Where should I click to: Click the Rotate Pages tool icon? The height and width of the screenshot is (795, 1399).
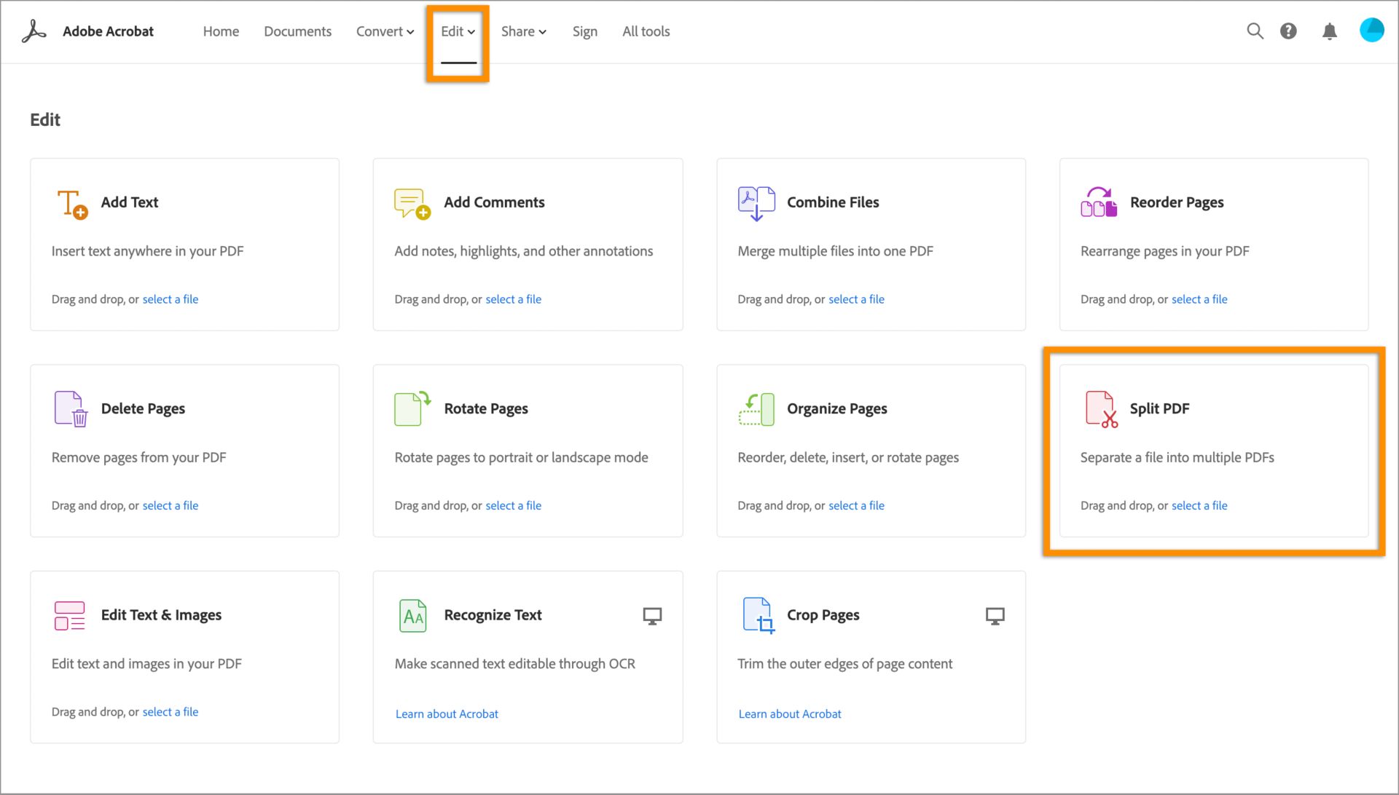point(411,407)
